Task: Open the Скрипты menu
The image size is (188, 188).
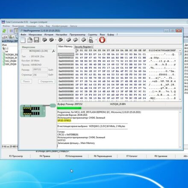Action: click(x=93, y=35)
